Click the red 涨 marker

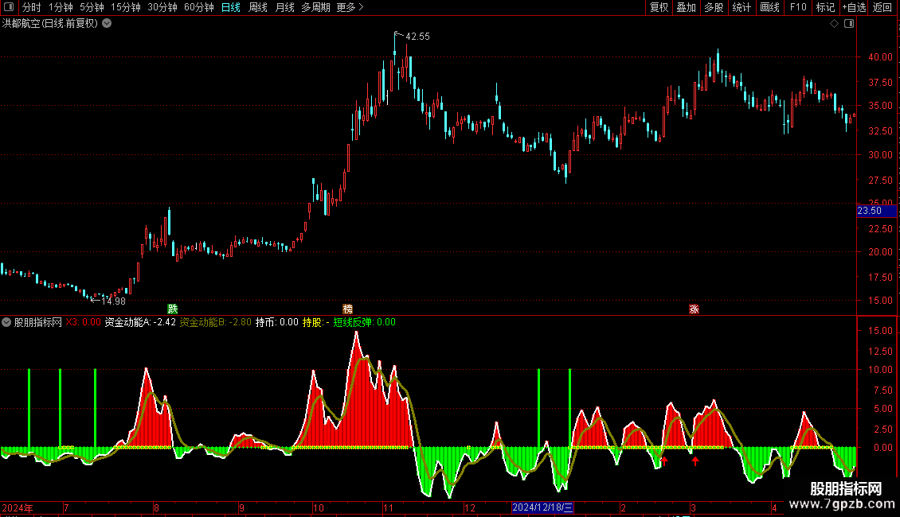[x=694, y=309]
